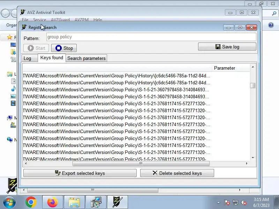
Task: Click the keys list horizontal scrollbar thumb
Action: pos(141,163)
